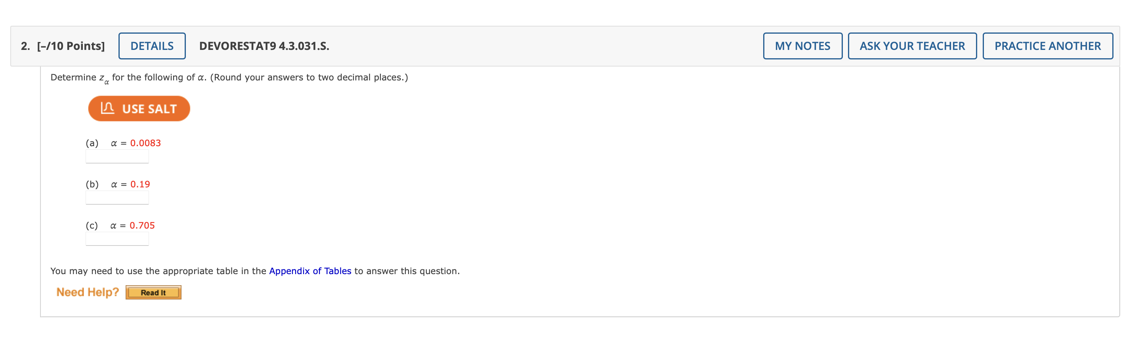Screen dimensions: 1123x347
Task: Click the red alpha value 0.705
Action: (142, 225)
